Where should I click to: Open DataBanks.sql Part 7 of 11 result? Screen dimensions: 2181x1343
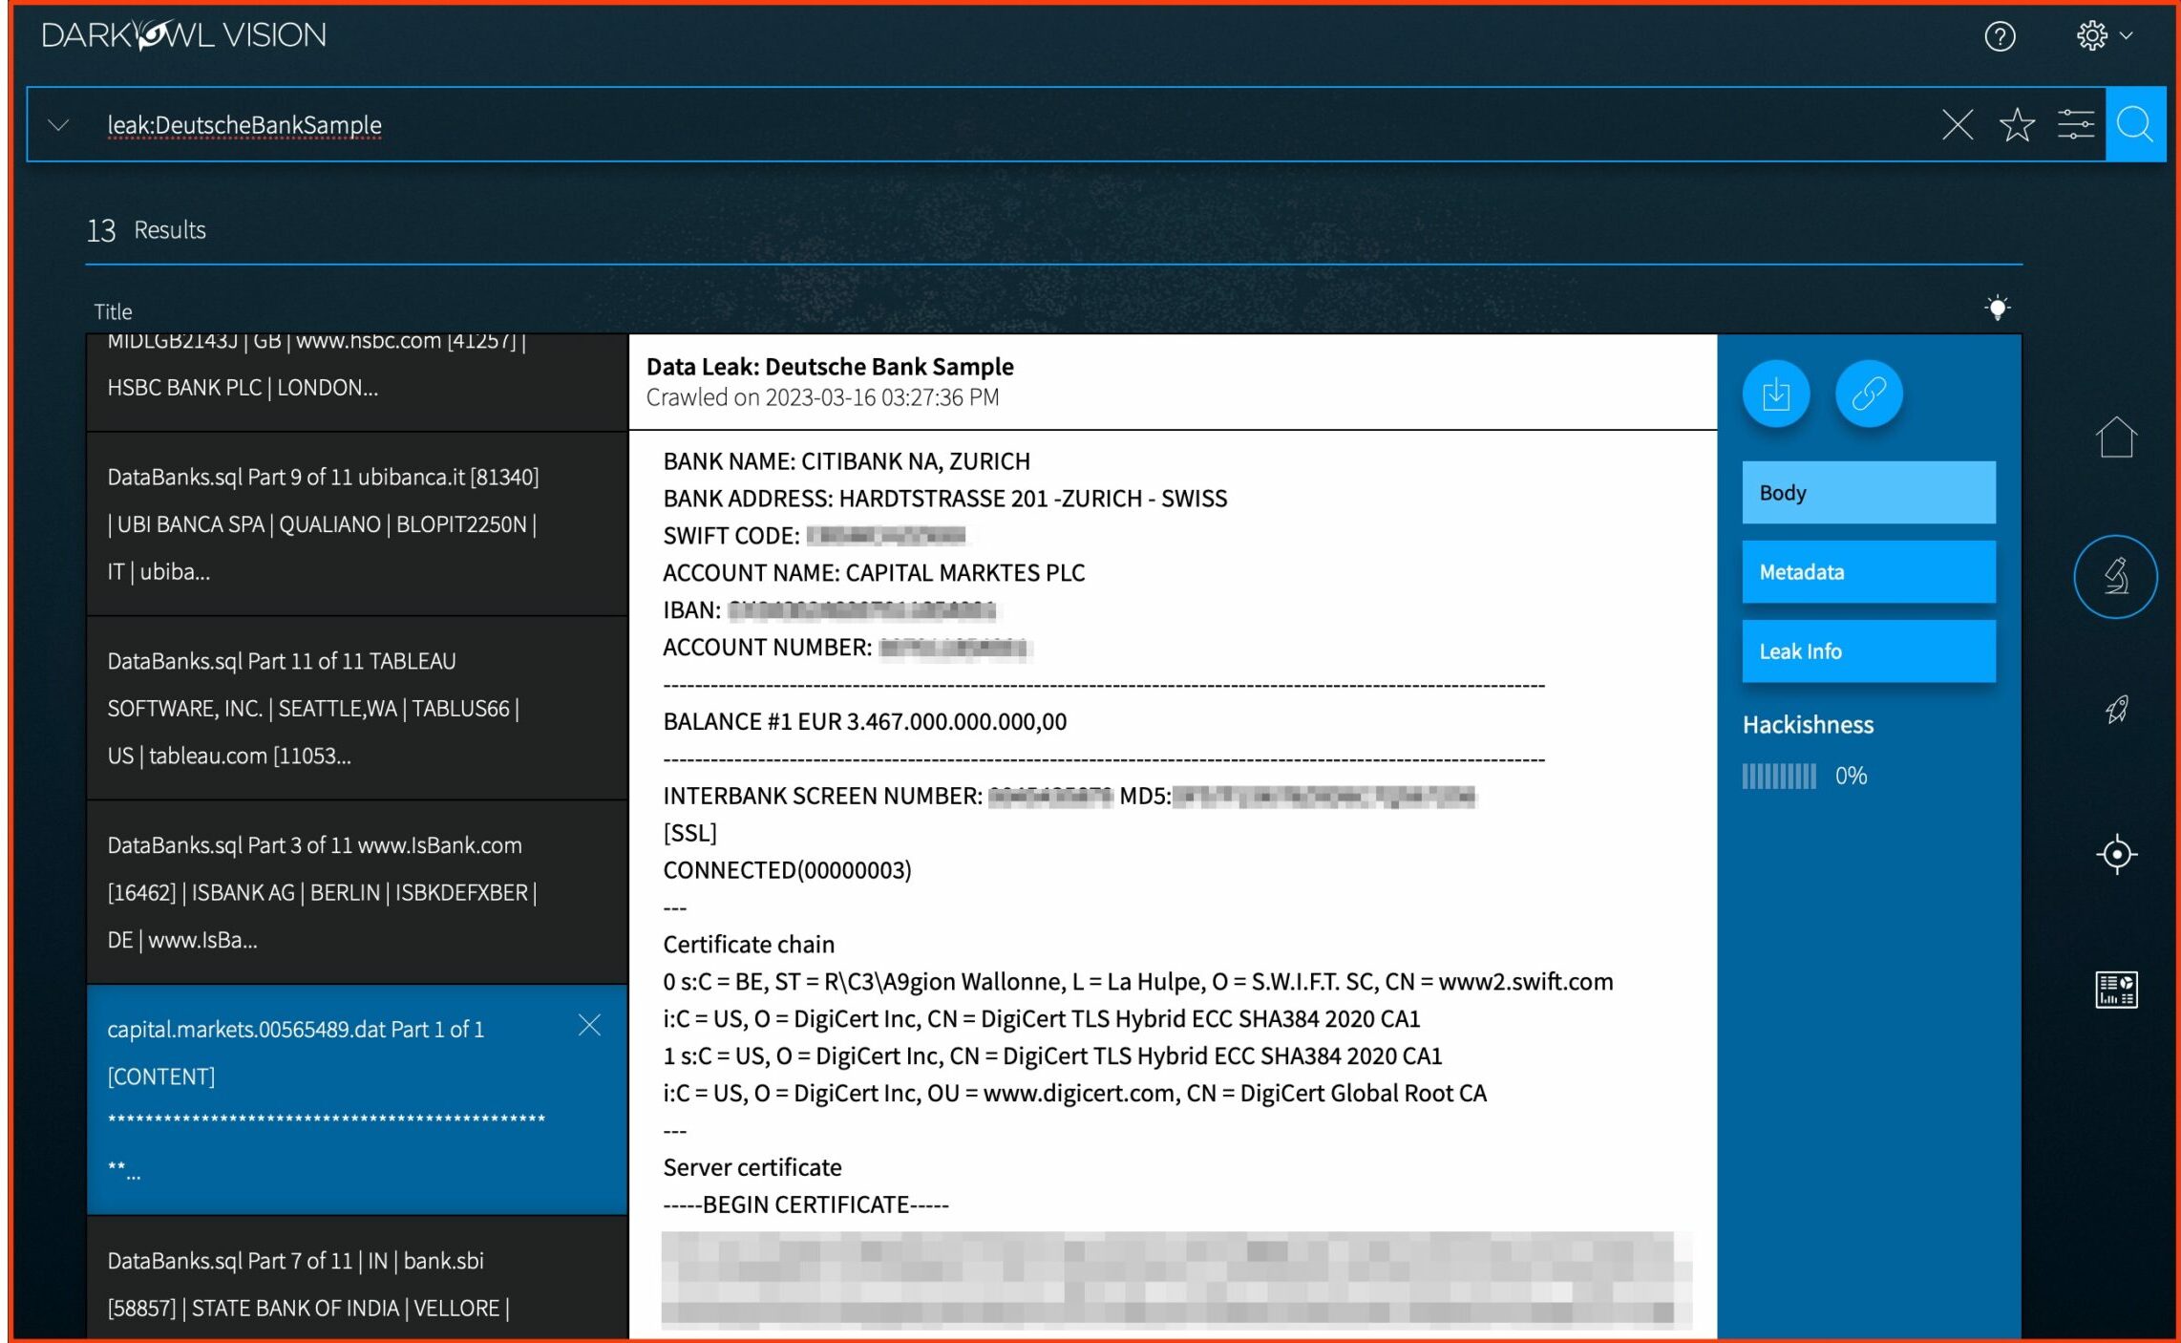pyautogui.click(x=357, y=1278)
